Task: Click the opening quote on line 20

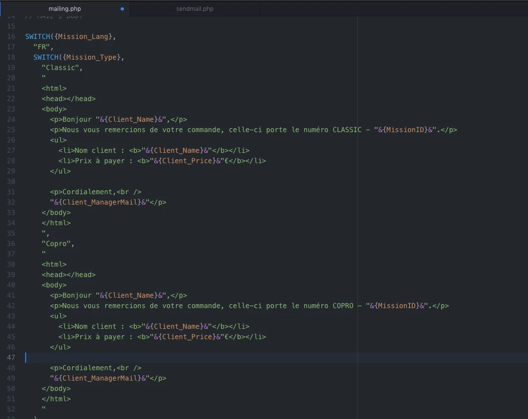Action: [x=44, y=77]
